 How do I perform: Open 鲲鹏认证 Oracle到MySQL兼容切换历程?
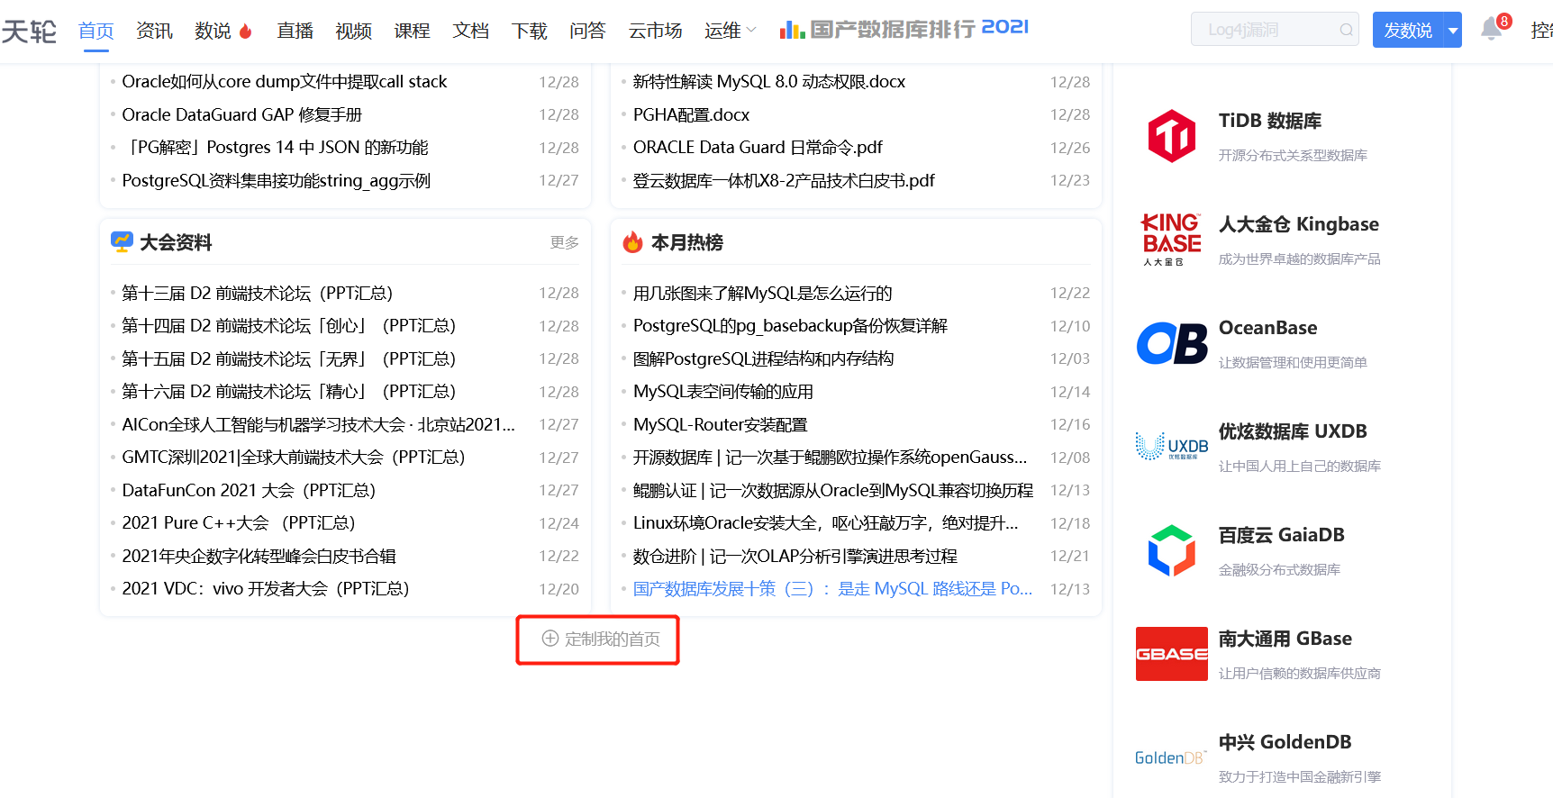(x=832, y=490)
